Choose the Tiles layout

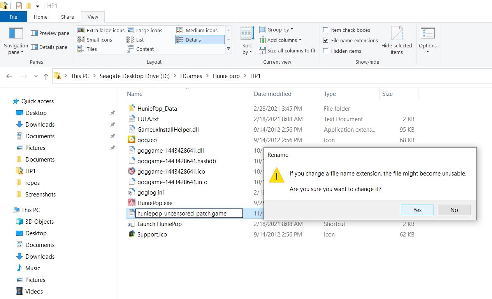(87, 49)
